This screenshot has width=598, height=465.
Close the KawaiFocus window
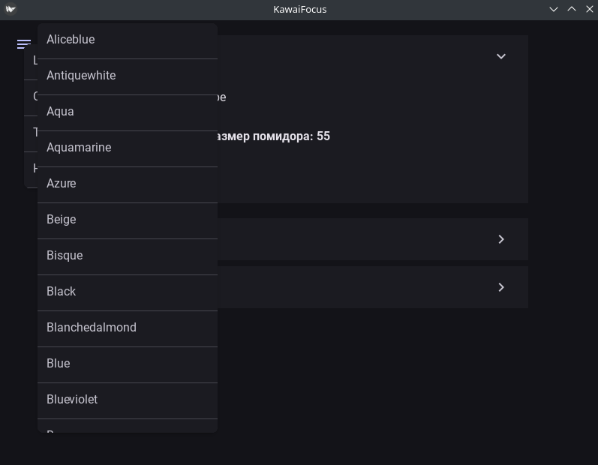tap(588, 9)
